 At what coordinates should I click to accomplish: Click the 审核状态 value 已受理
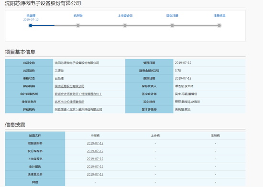click(x=59, y=78)
